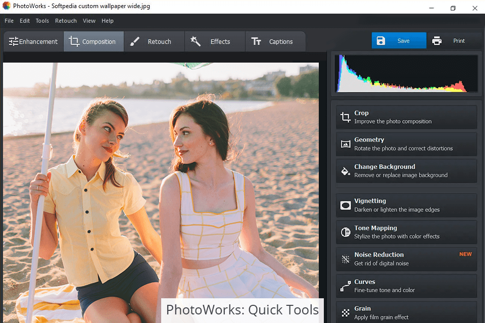Click the Captions text icon

(256, 41)
